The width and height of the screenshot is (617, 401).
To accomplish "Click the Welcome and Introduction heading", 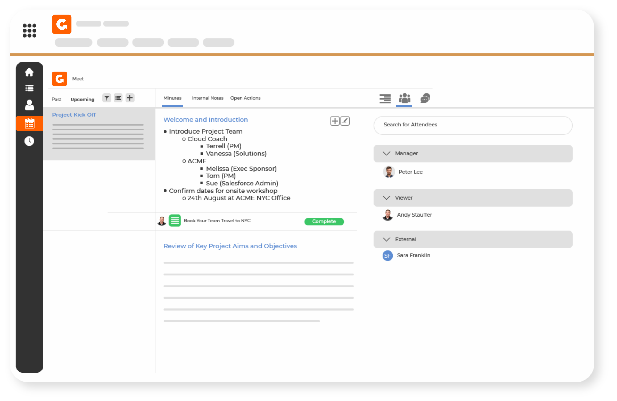I will (205, 119).
